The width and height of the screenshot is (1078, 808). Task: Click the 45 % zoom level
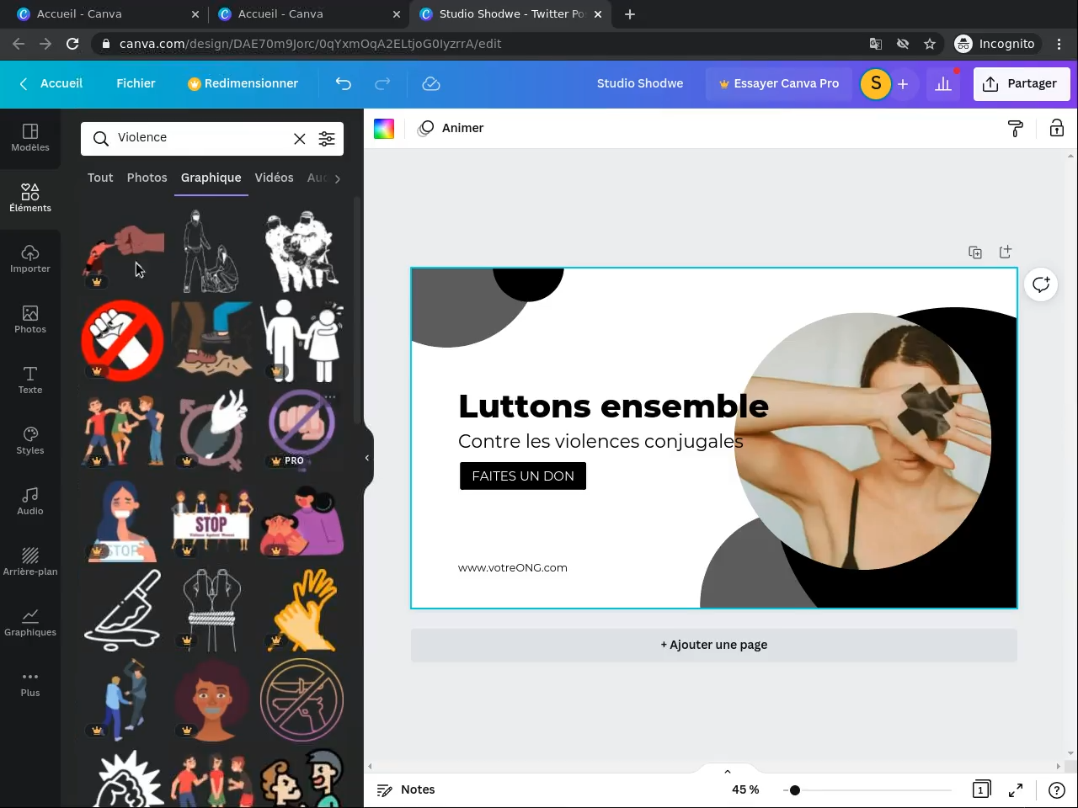click(x=745, y=789)
